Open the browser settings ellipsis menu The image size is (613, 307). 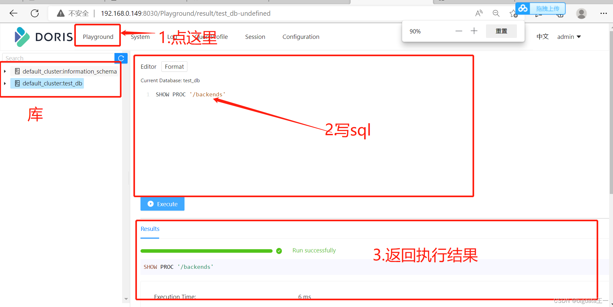pos(603,13)
